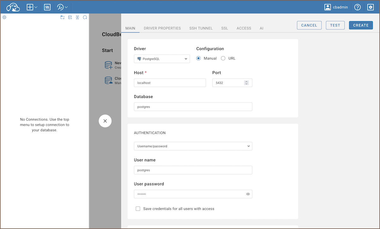Click the CloudBeaver logo icon
380x229 pixels.
tap(13, 7)
